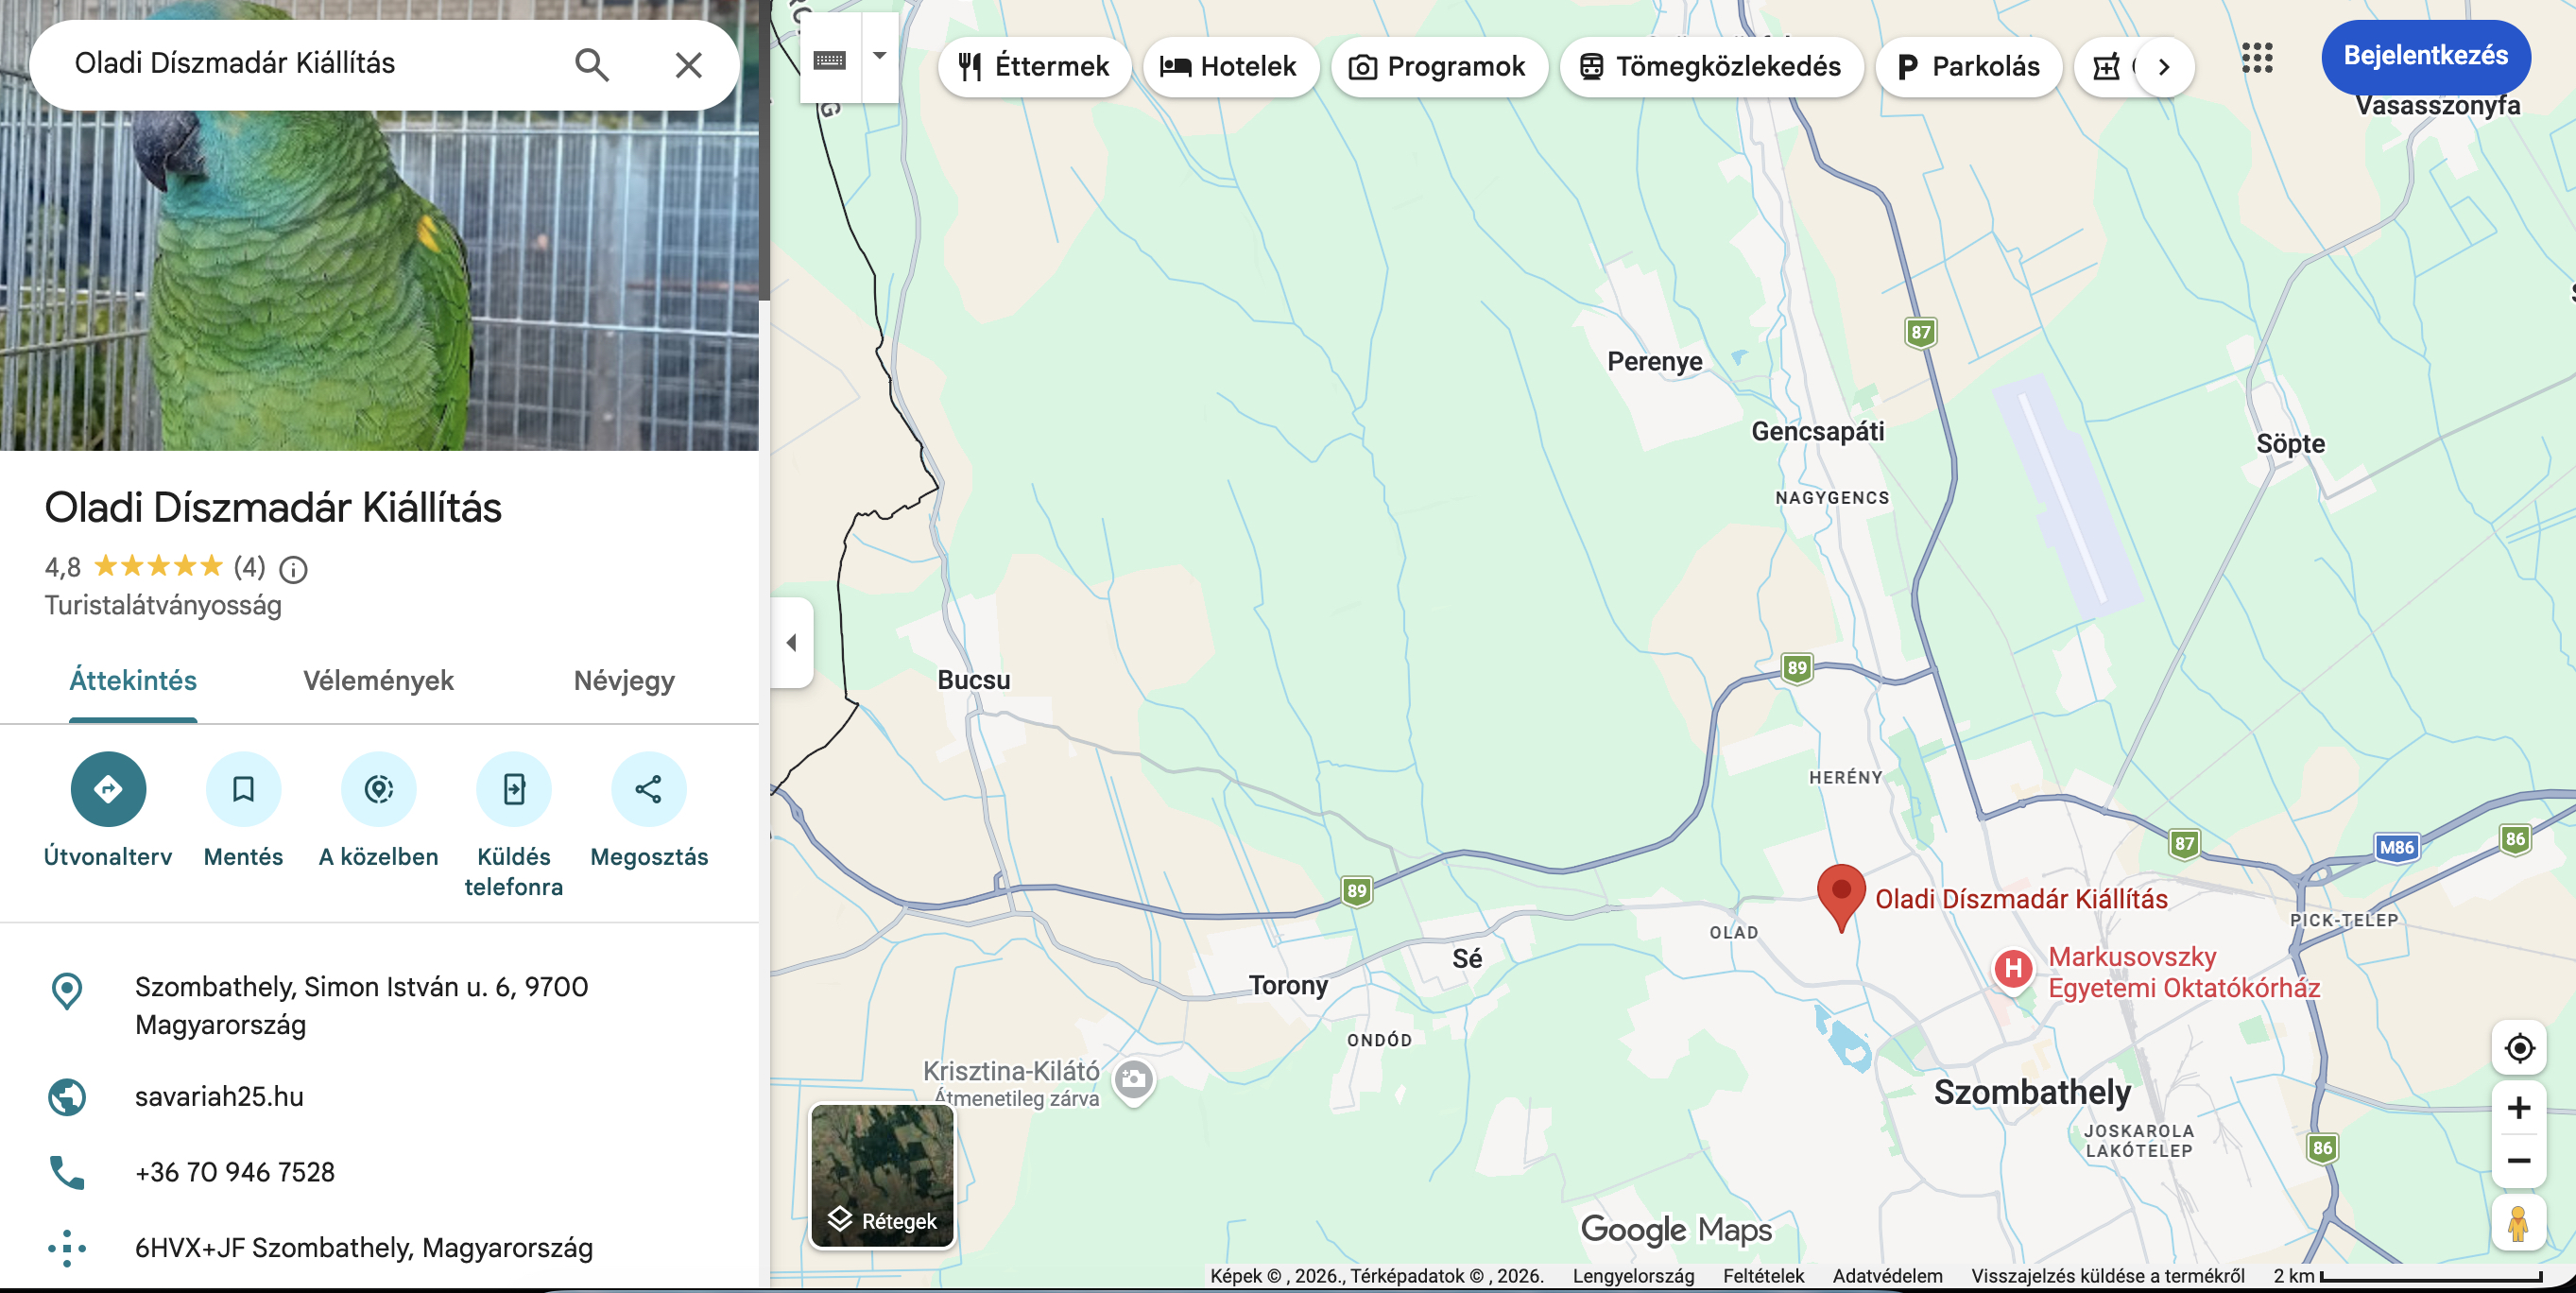Clear search with X button

688,65
